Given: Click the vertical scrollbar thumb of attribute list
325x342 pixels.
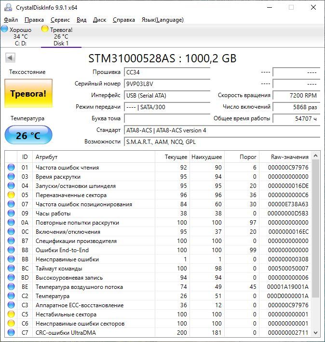Looking at the screenshot, I should coord(315,228).
